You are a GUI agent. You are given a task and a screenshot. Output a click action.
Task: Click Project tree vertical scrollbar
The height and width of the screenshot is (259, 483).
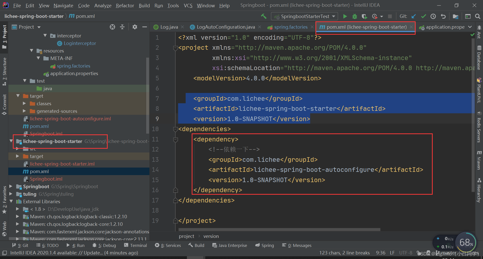click(148, 95)
